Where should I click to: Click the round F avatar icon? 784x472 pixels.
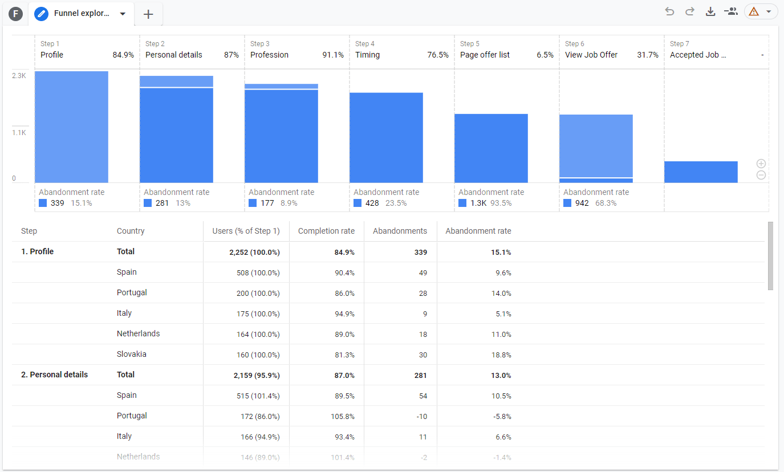[x=15, y=14]
